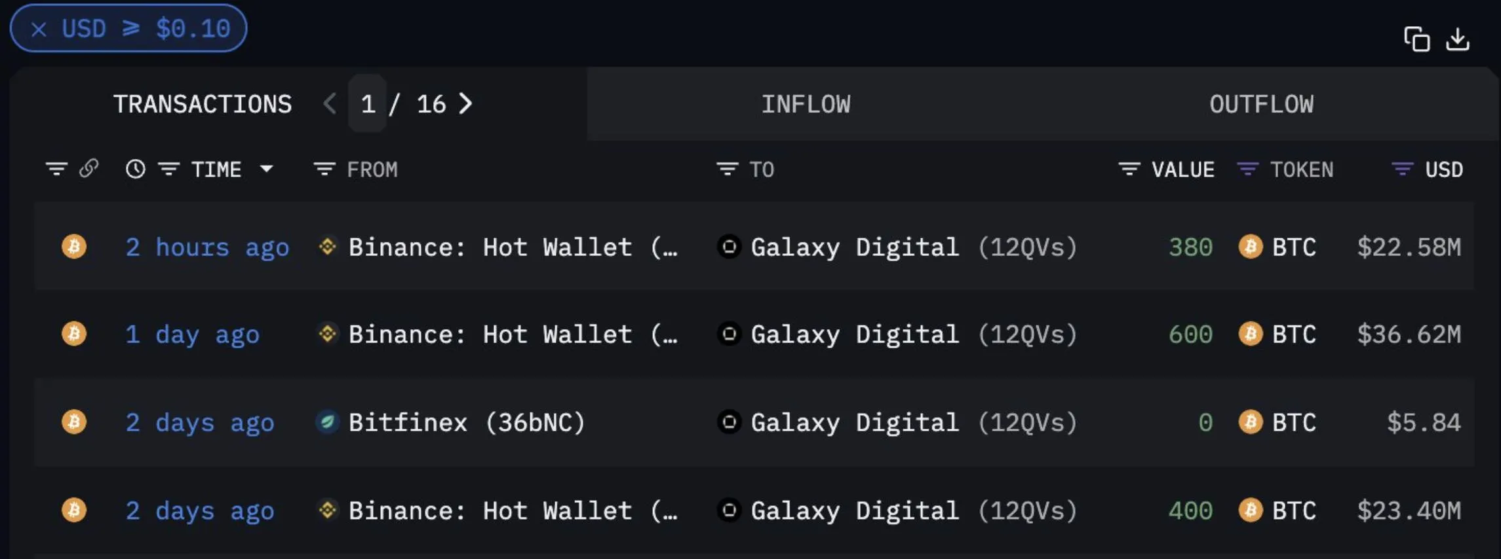Click the first row's Bitcoin chain icon
The height and width of the screenshot is (559, 1501).
click(74, 247)
